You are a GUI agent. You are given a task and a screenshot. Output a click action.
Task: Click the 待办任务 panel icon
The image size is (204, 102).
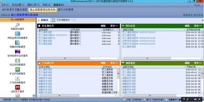(123, 26)
